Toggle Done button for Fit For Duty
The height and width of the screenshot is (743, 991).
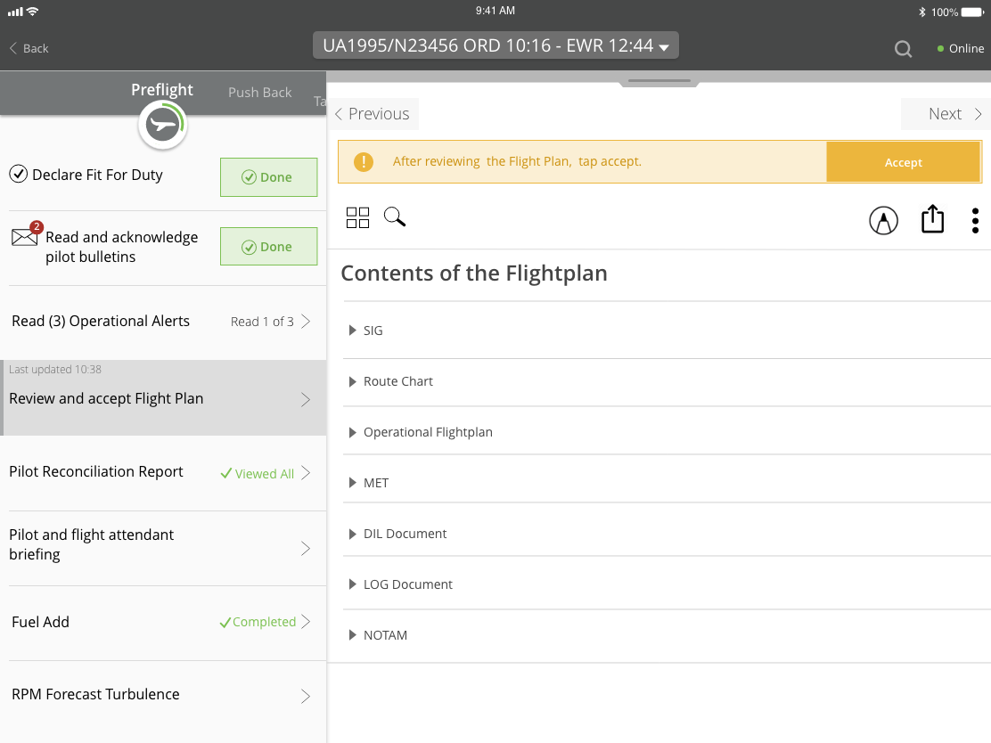coord(268,177)
